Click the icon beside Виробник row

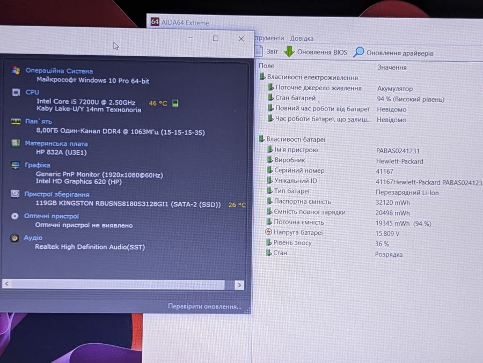point(270,160)
